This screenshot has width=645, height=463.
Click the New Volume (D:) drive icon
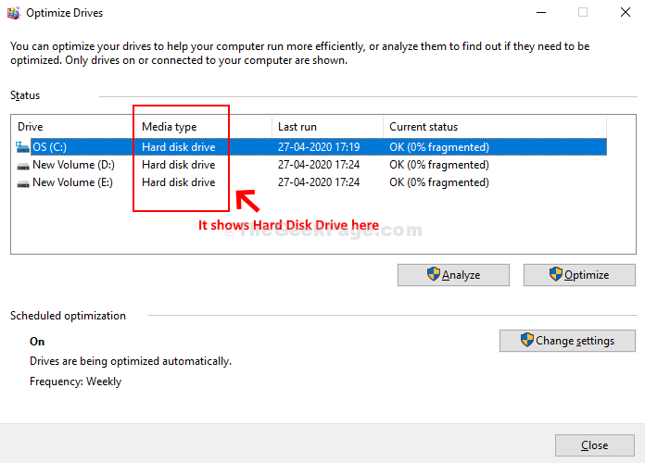(23, 166)
